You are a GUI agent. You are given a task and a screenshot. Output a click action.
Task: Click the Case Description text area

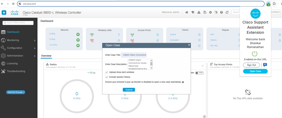139,64
